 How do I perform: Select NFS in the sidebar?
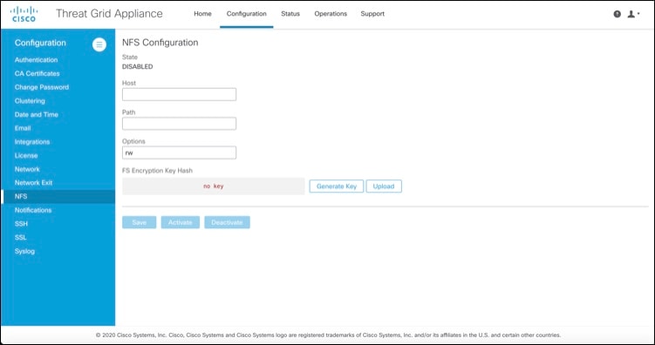pyautogui.click(x=58, y=197)
